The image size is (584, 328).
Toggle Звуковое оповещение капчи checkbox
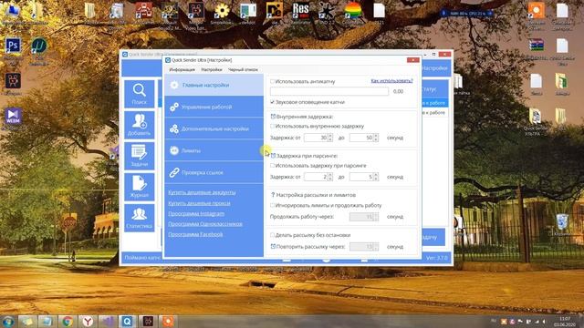coord(272,102)
